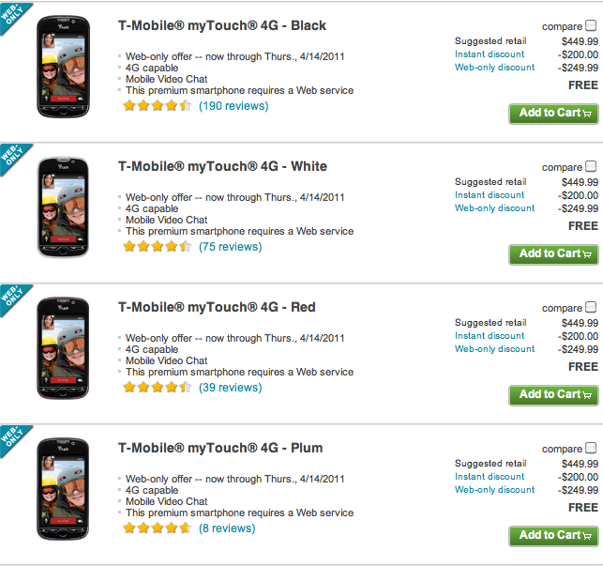Open the myTouch 4G Black phone image
603x566 pixels.
click(x=63, y=67)
